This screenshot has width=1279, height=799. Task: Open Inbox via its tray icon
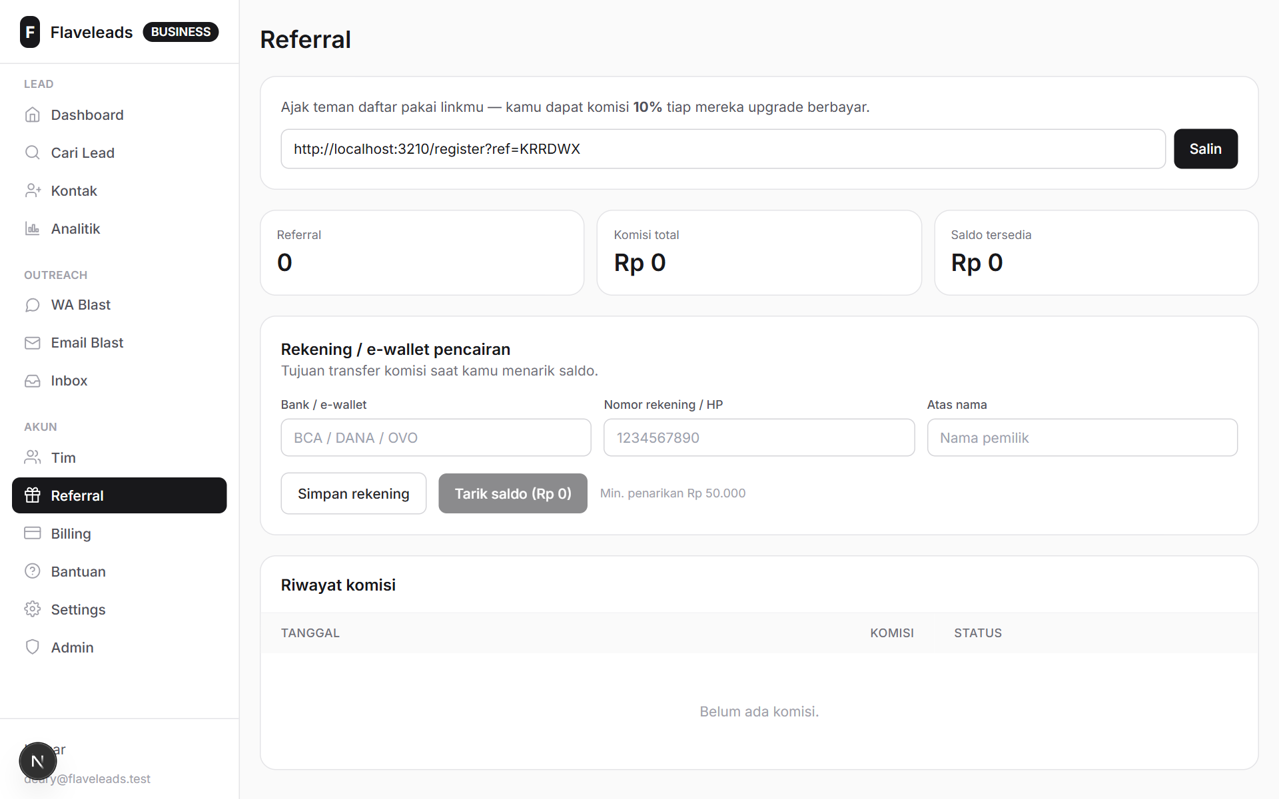[x=32, y=380]
